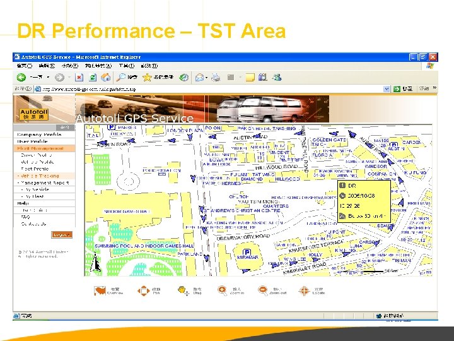Click the Messenger buddy icon in toolbar
454x341 pixels.
tap(277, 78)
